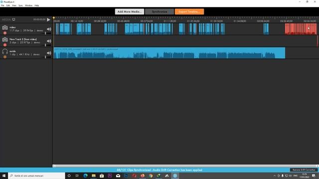The width and height of the screenshot is (319, 179).
Task: Open Firefox from taskbar
Action: 143,176
